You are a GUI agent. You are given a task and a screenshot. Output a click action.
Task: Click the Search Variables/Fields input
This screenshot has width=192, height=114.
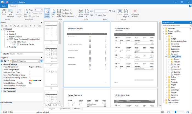coord(176,25)
